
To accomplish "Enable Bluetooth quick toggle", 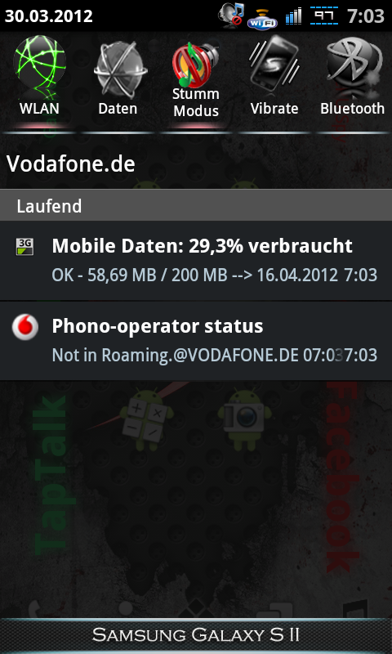I will point(353,81).
